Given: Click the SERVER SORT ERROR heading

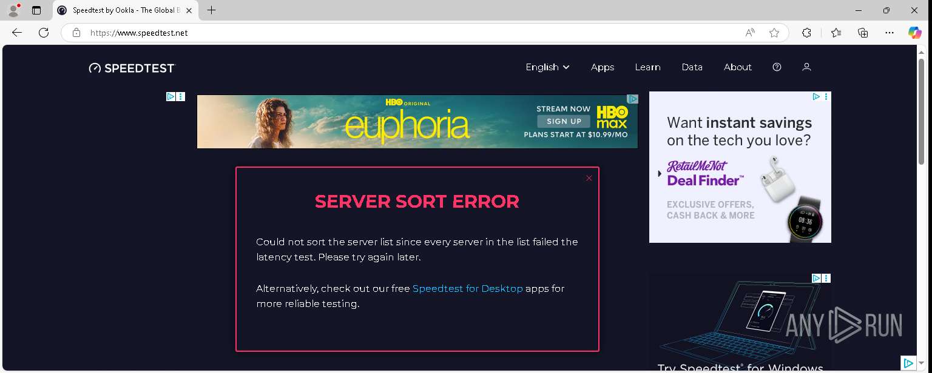Looking at the screenshot, I should click(417, 202).
